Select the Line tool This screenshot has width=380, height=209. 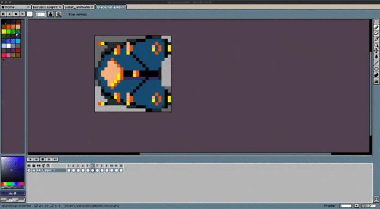click(376, 63)
